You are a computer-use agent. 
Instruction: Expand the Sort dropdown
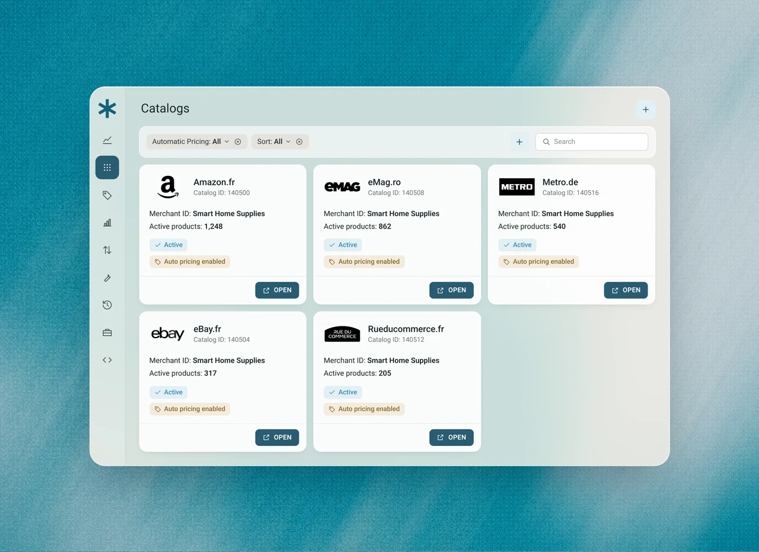(x=288, y=142)
